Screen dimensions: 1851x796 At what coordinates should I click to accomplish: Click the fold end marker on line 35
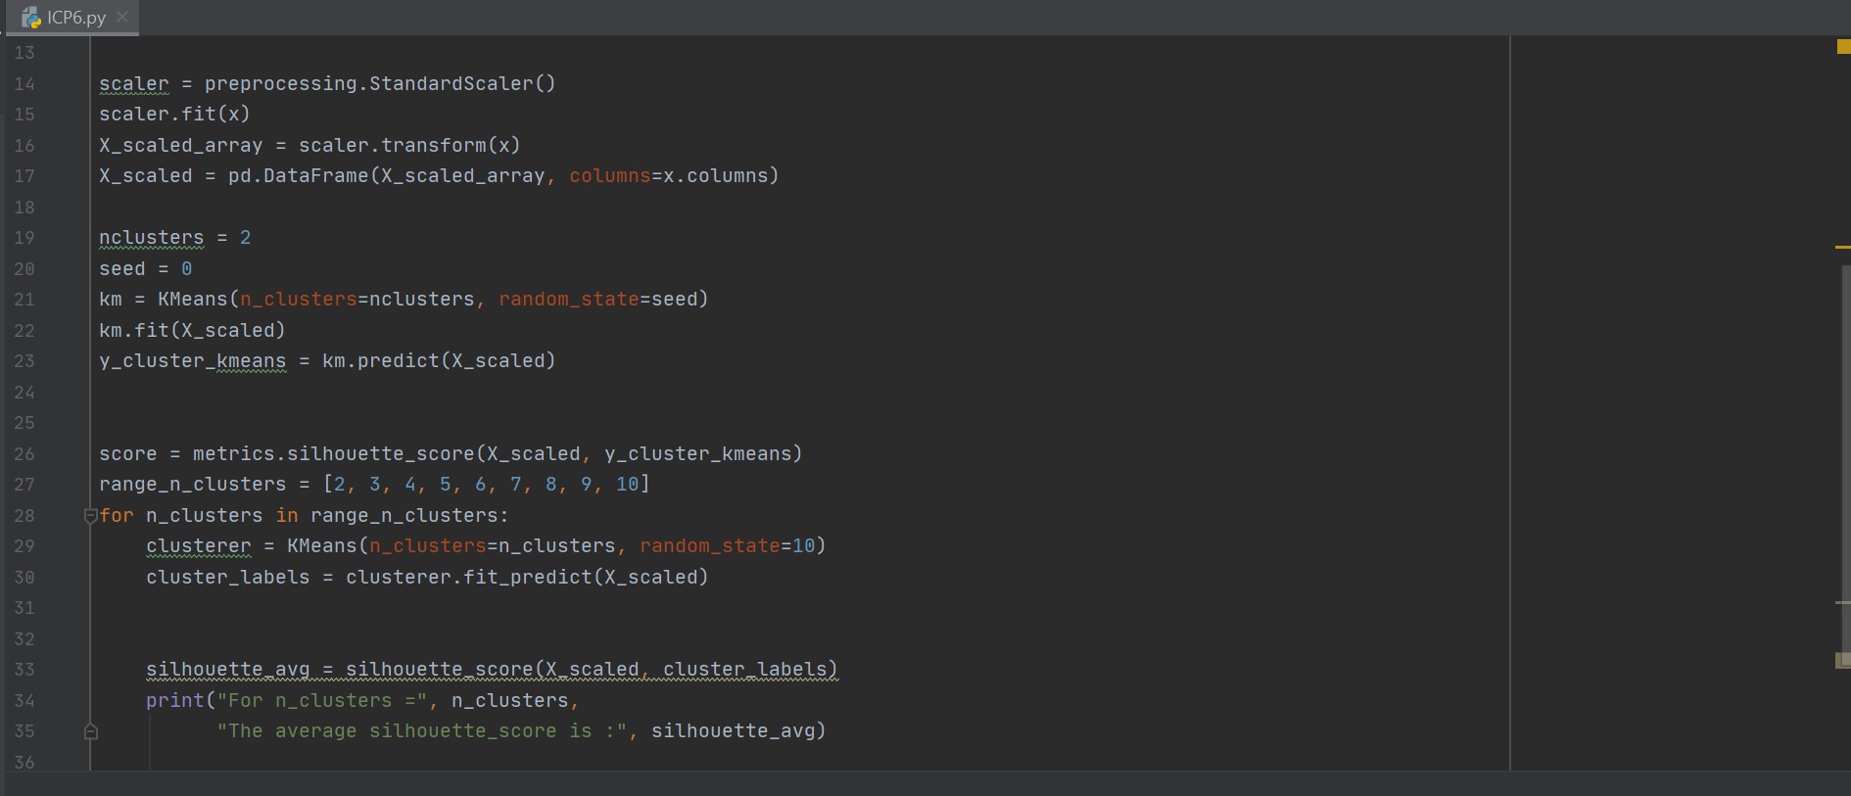click(90, 731)
